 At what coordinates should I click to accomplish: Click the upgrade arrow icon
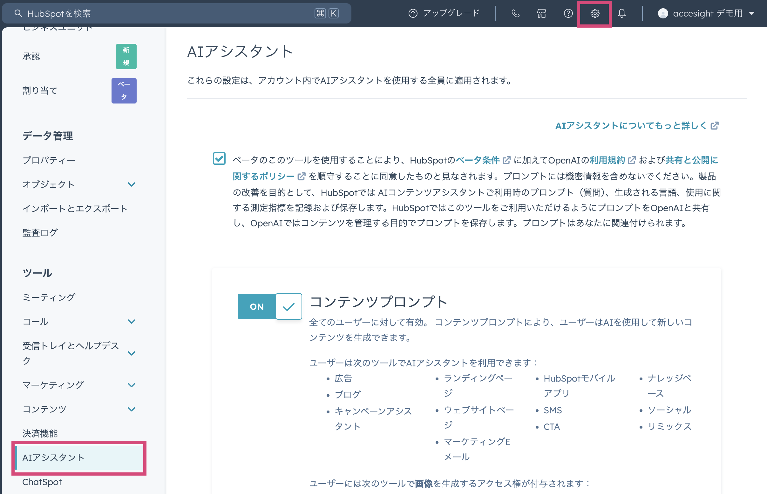click(x=413, y=13)
